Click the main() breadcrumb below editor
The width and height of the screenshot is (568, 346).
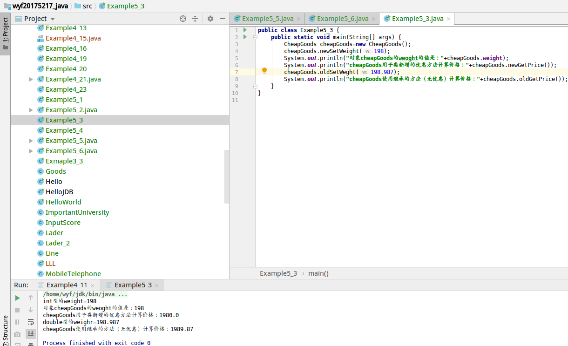(318, 273)
